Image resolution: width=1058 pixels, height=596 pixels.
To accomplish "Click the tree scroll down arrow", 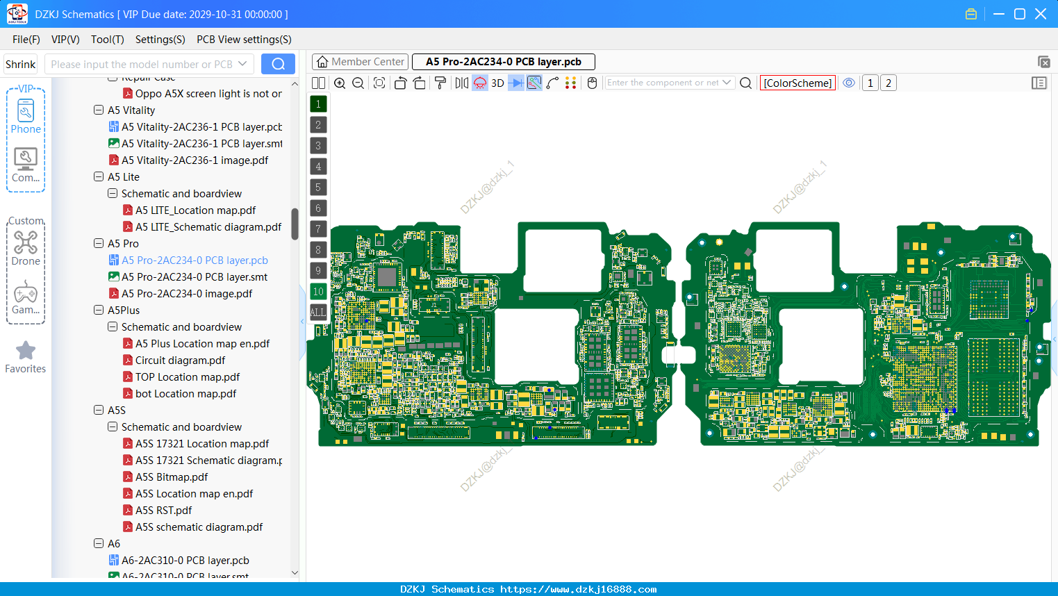I will pos(295,573).
